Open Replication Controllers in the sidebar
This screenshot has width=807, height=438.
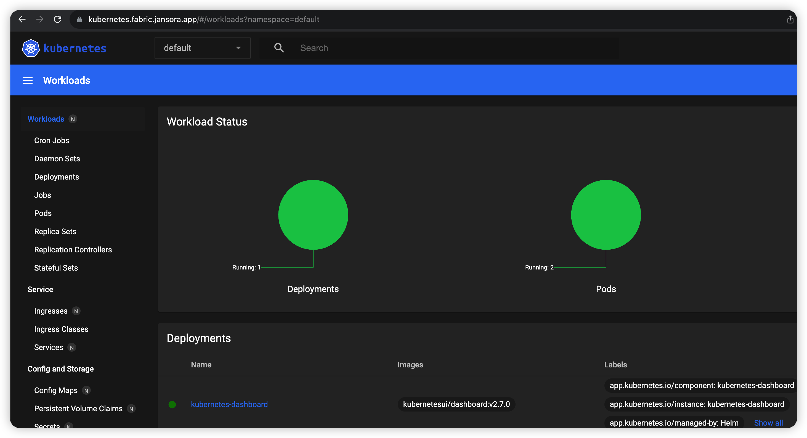(x=73, y=250)
